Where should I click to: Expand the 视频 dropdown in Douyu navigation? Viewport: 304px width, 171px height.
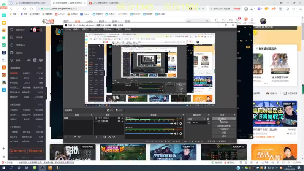tap(102, 22)
